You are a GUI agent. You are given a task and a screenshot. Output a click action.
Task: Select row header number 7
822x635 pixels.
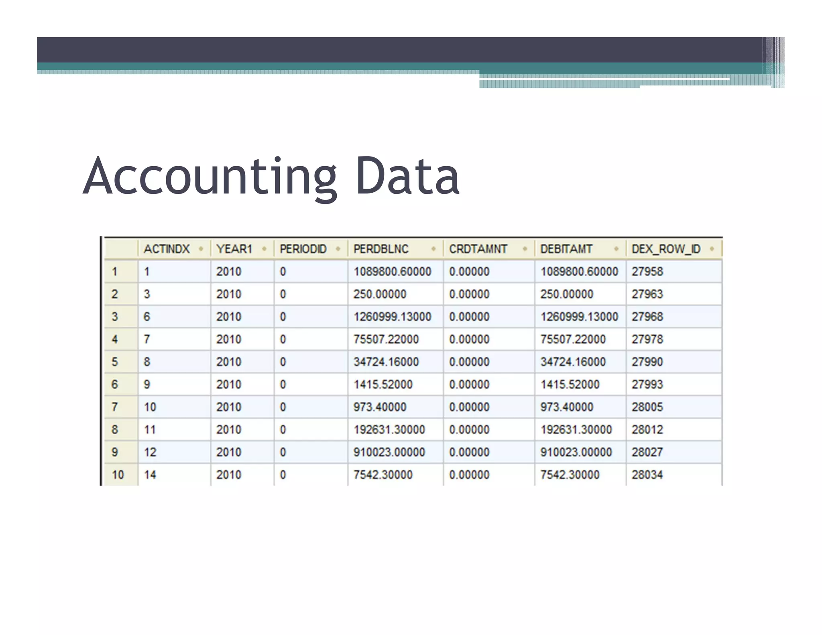coord(121,407)
